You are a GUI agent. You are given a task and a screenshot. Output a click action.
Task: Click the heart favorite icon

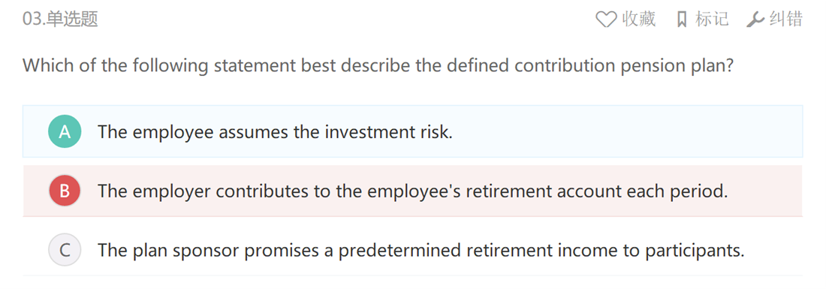point(606,20)
